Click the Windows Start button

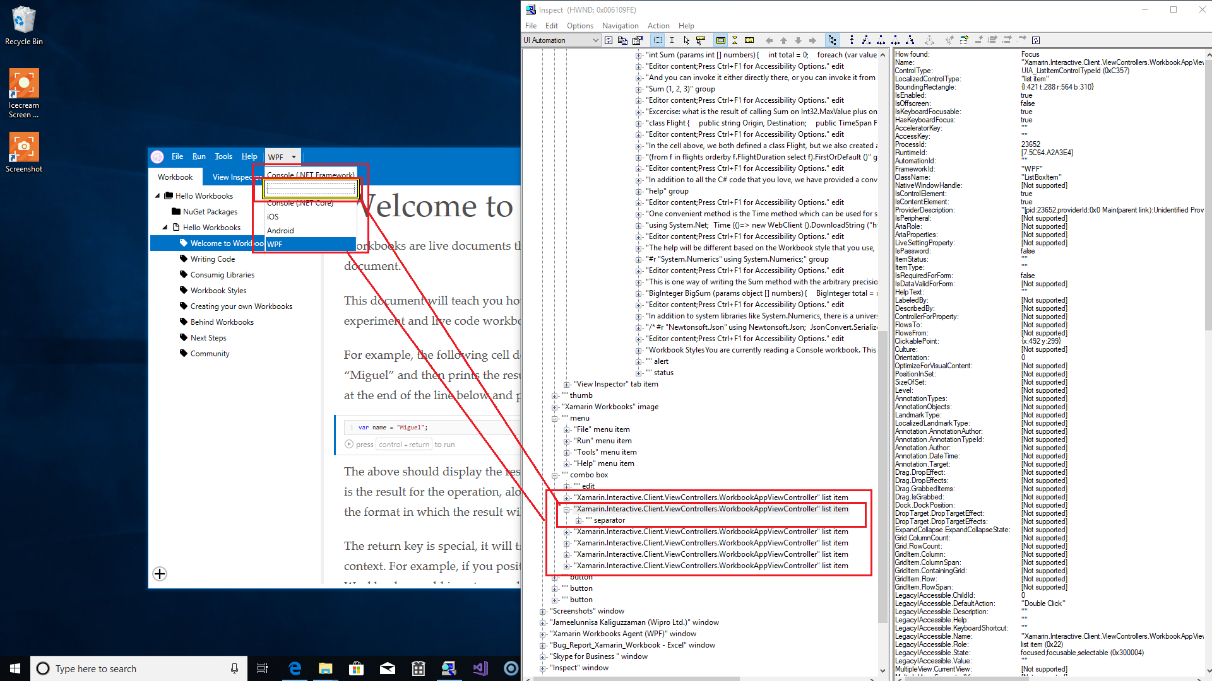pyautogui.click(x=14, y=668)
